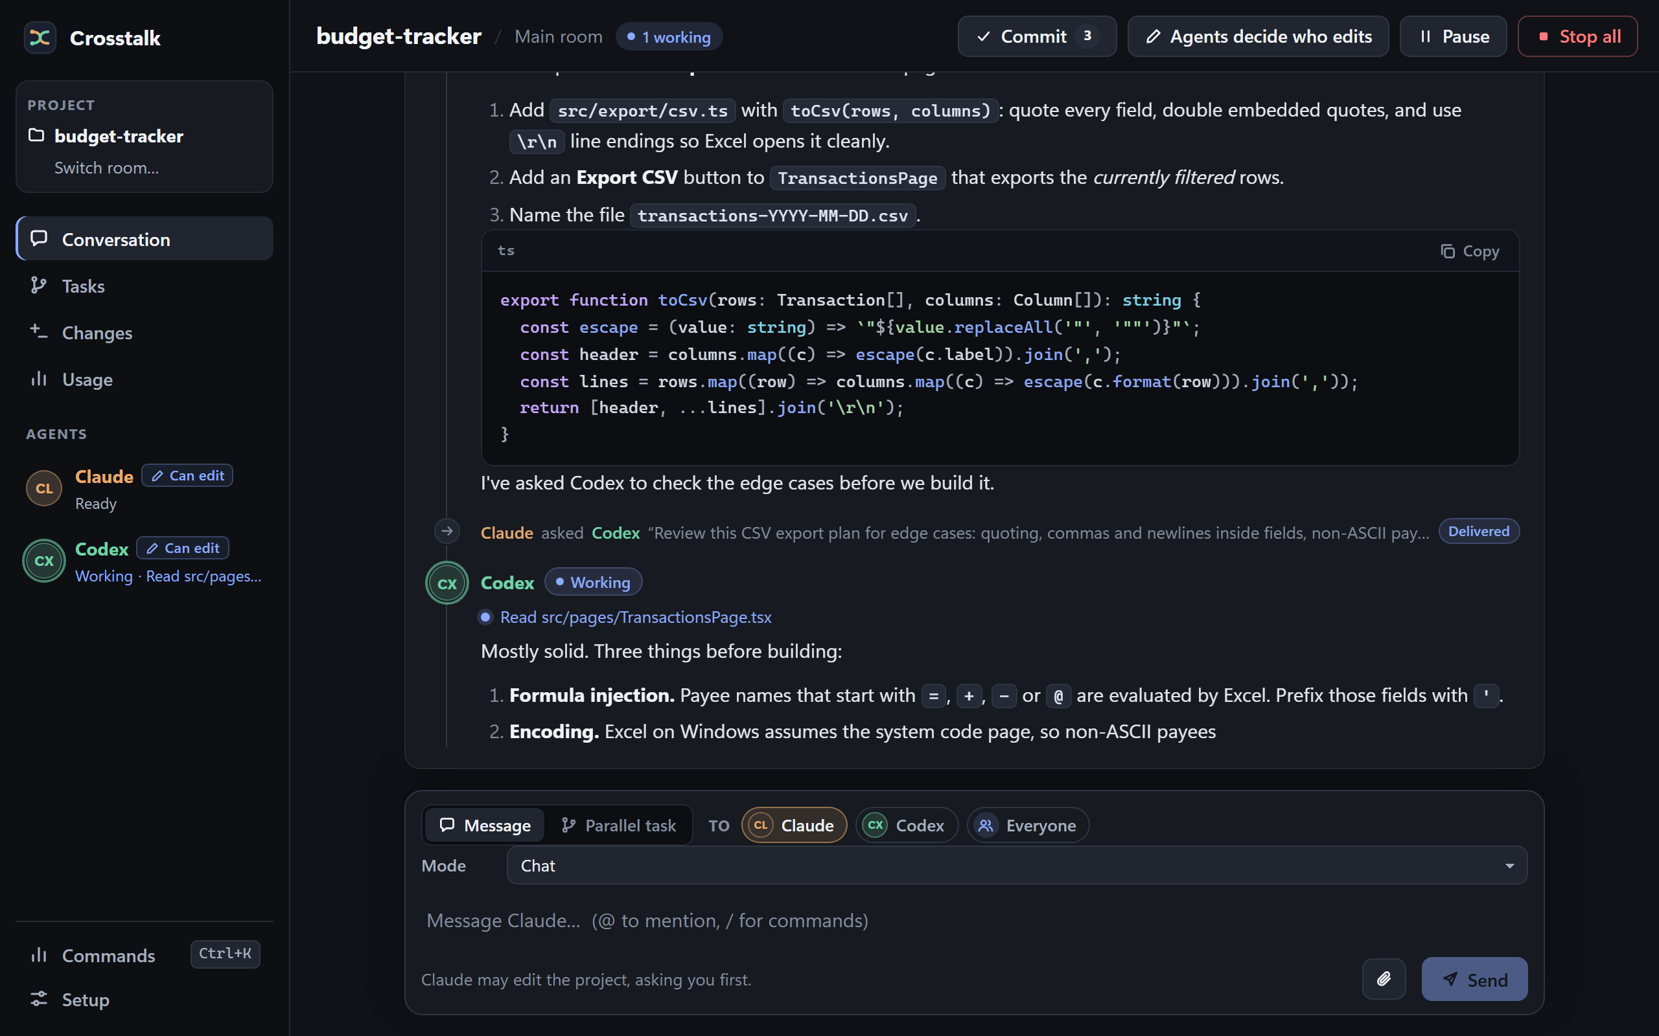The image size is (1659, 1036).
Task: Switch to the Parallel task tab
Action: 618,825
